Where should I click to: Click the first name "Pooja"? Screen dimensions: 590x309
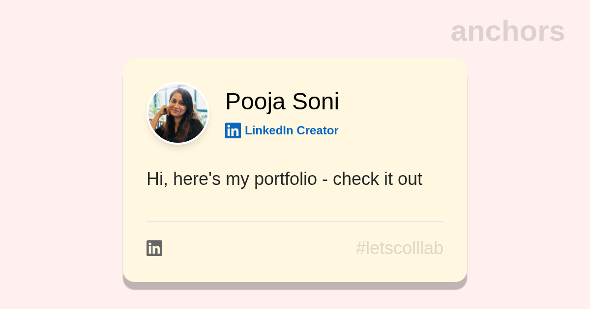(255, 102)
